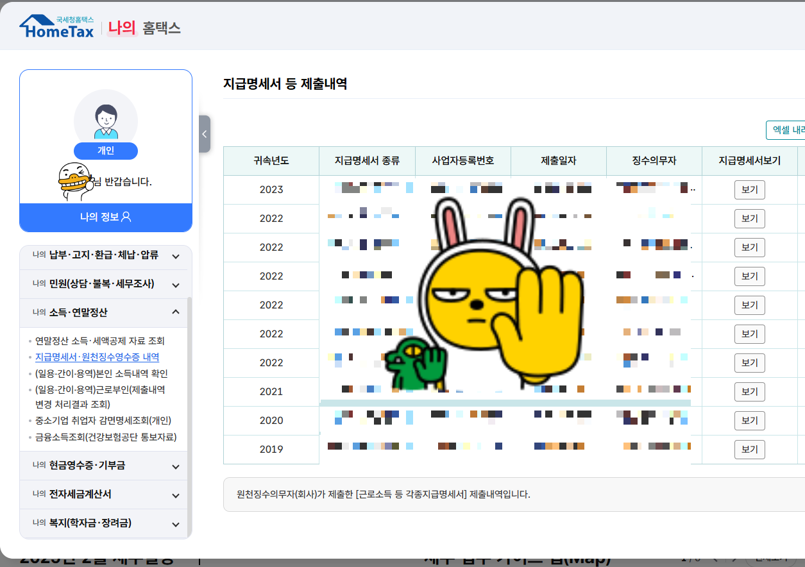Viewport: 805px width, 567px height.
Task: Click the 개인 badge
Action: [106, 151]
